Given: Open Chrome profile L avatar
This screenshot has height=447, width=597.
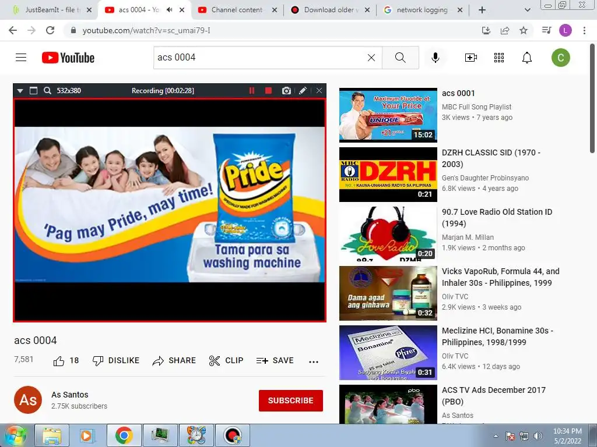Looking at the screenshot, I should coord(565,30).
